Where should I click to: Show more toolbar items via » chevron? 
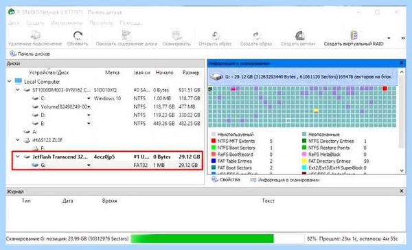403,38
